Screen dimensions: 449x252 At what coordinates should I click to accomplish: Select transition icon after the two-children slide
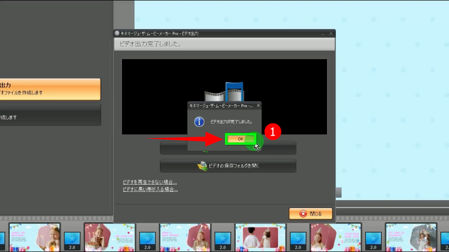(x=298, y=239)
